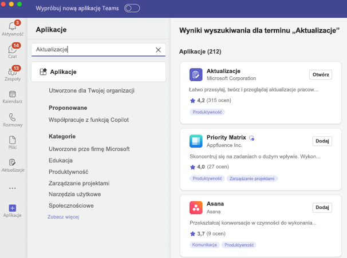Click the Kategorie section heading

(x=62, y=136)
